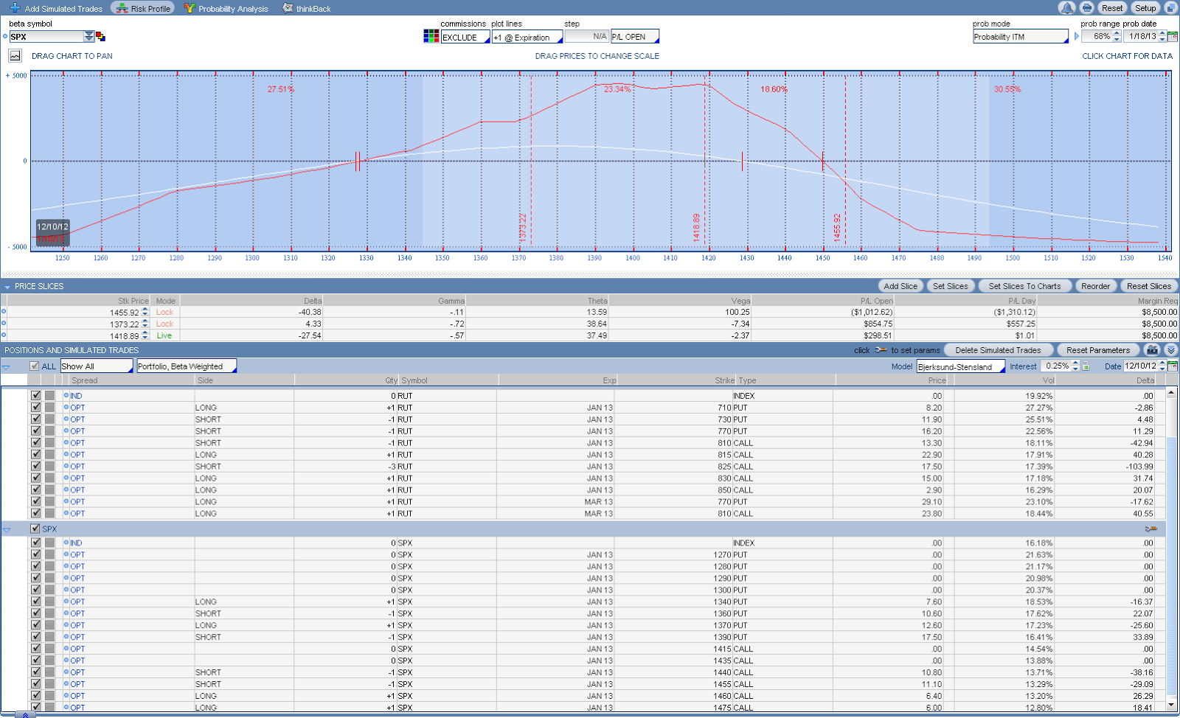Open the Portfolio, Beta Weighted dropdown
Image resolution: width=1180 pixels, height=718 pixels.
pyautogui.click(x=187, y=366)
